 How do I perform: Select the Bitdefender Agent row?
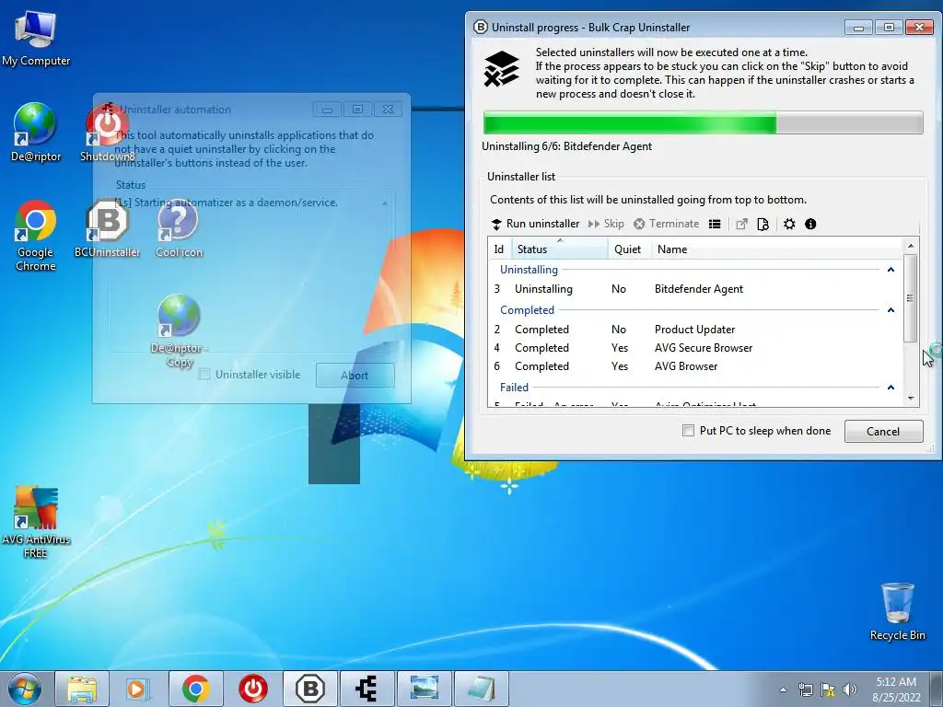pyautogui.click(x=696, y=289)
